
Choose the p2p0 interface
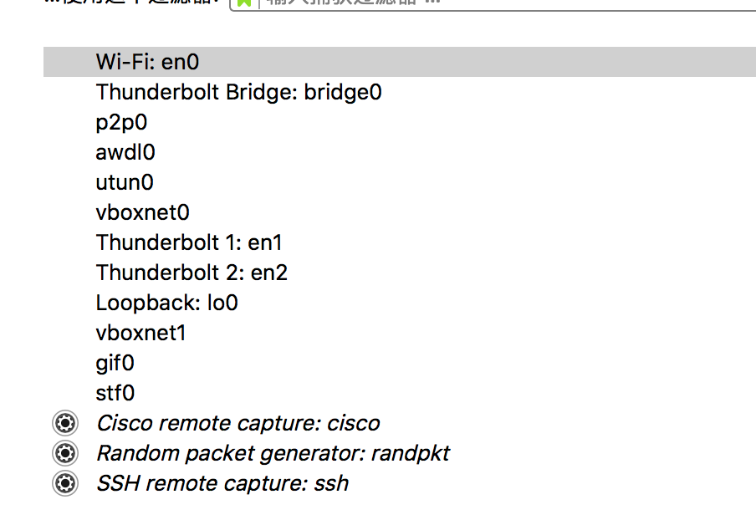[400, 122]
